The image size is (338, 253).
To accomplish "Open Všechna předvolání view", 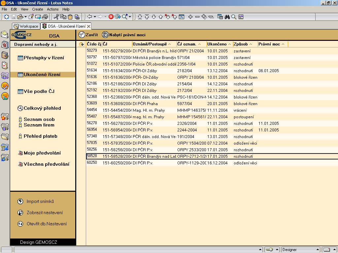I will 44,164.
